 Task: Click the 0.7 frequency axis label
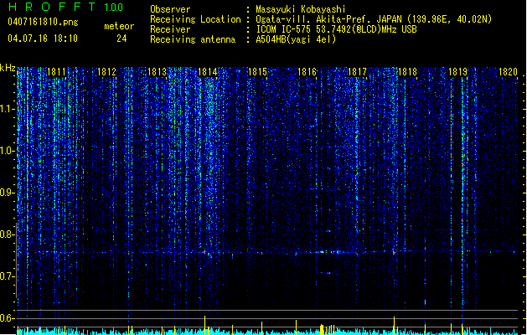[8, 276]
